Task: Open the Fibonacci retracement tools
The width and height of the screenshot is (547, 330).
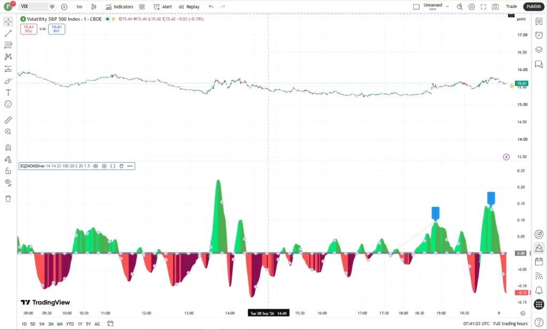Action: pyautogui.click(x=8, y=45)
